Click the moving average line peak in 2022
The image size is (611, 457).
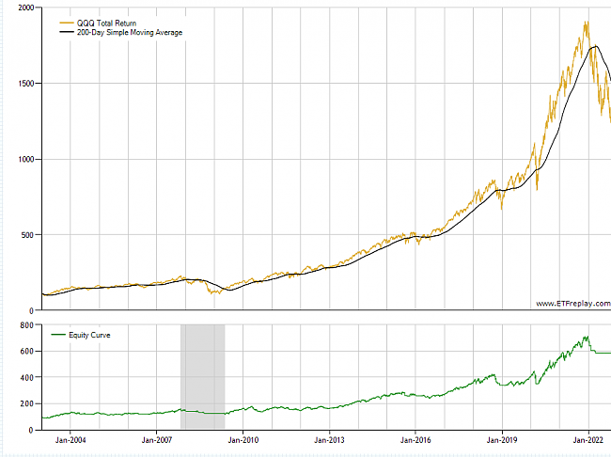point(596,46)
